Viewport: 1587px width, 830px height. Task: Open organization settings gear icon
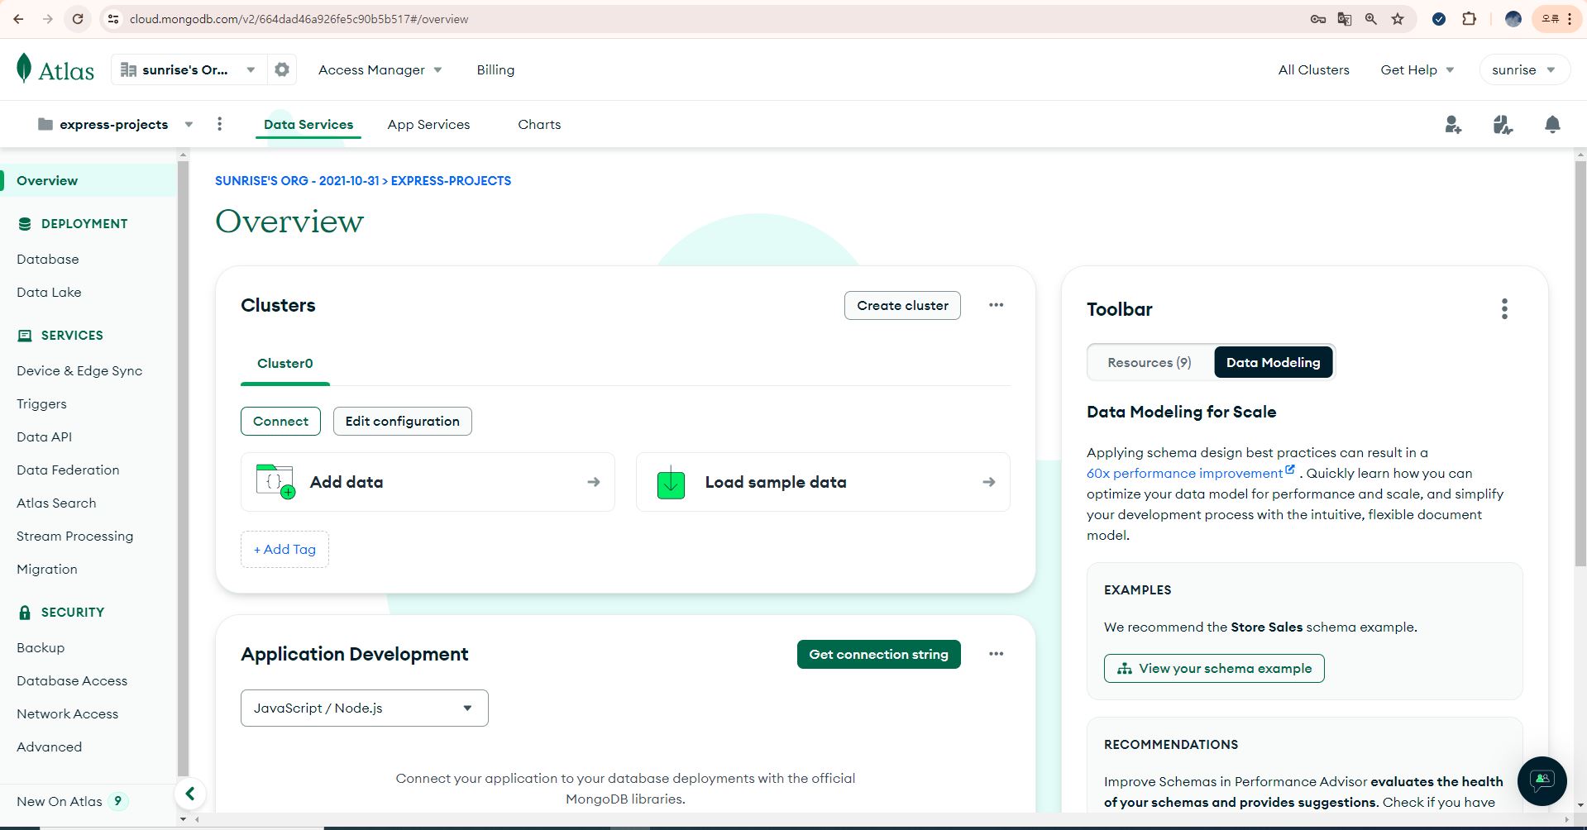(282, 69)
